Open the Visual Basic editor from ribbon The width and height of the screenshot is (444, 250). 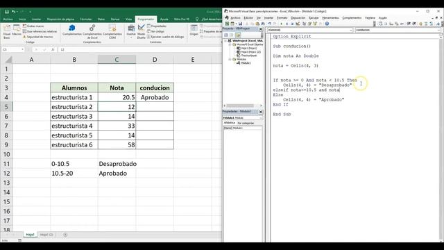[x=6, y=31]
